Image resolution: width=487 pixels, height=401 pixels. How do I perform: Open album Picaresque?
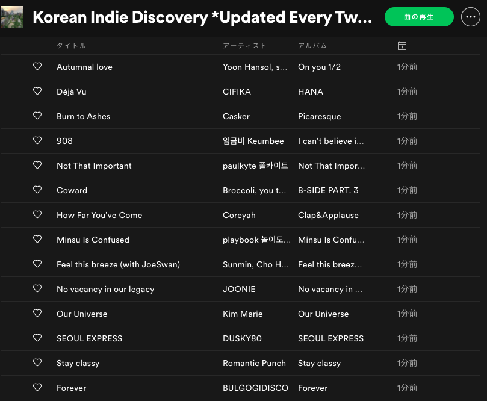point(319,116)
